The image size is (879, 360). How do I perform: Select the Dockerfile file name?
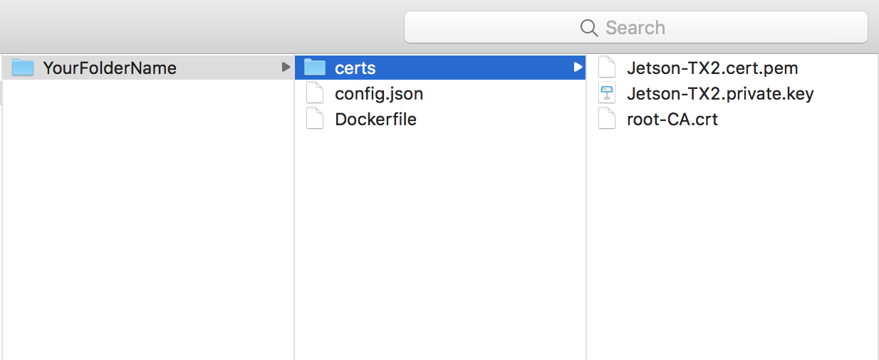375,120
